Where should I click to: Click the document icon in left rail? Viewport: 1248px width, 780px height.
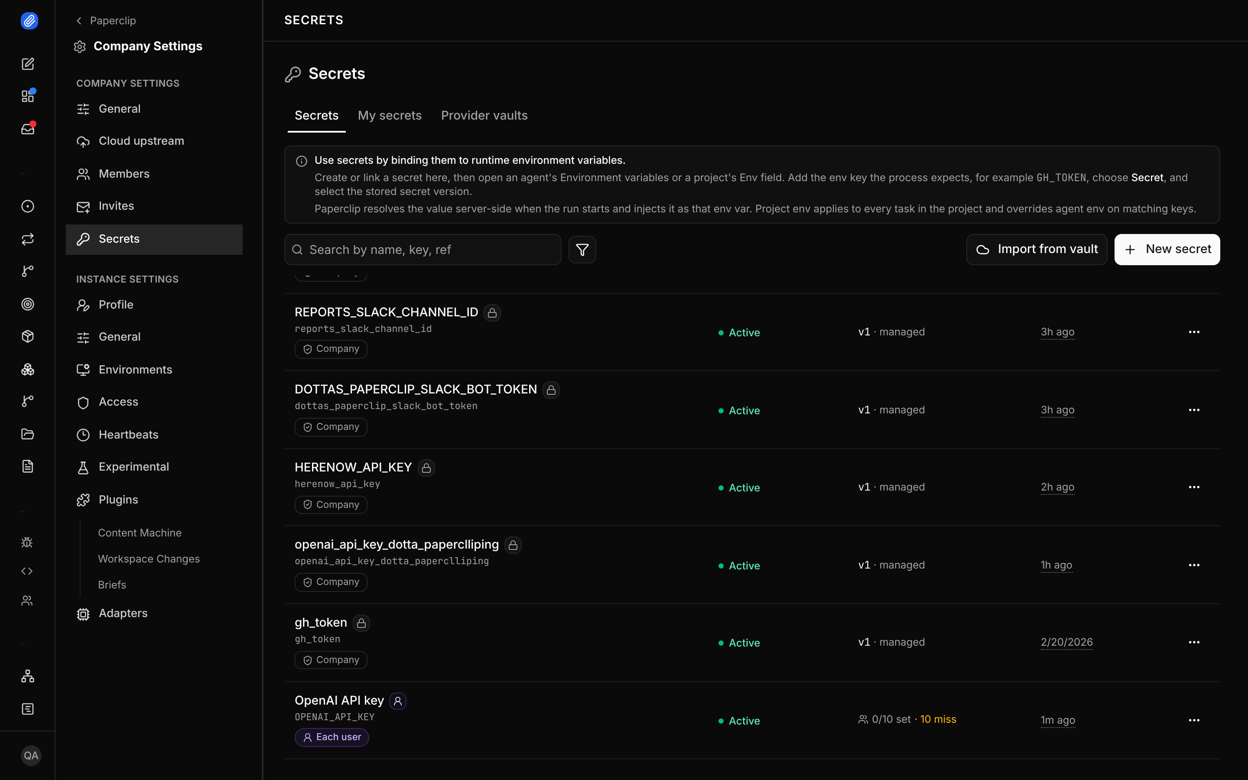(28, 466)
